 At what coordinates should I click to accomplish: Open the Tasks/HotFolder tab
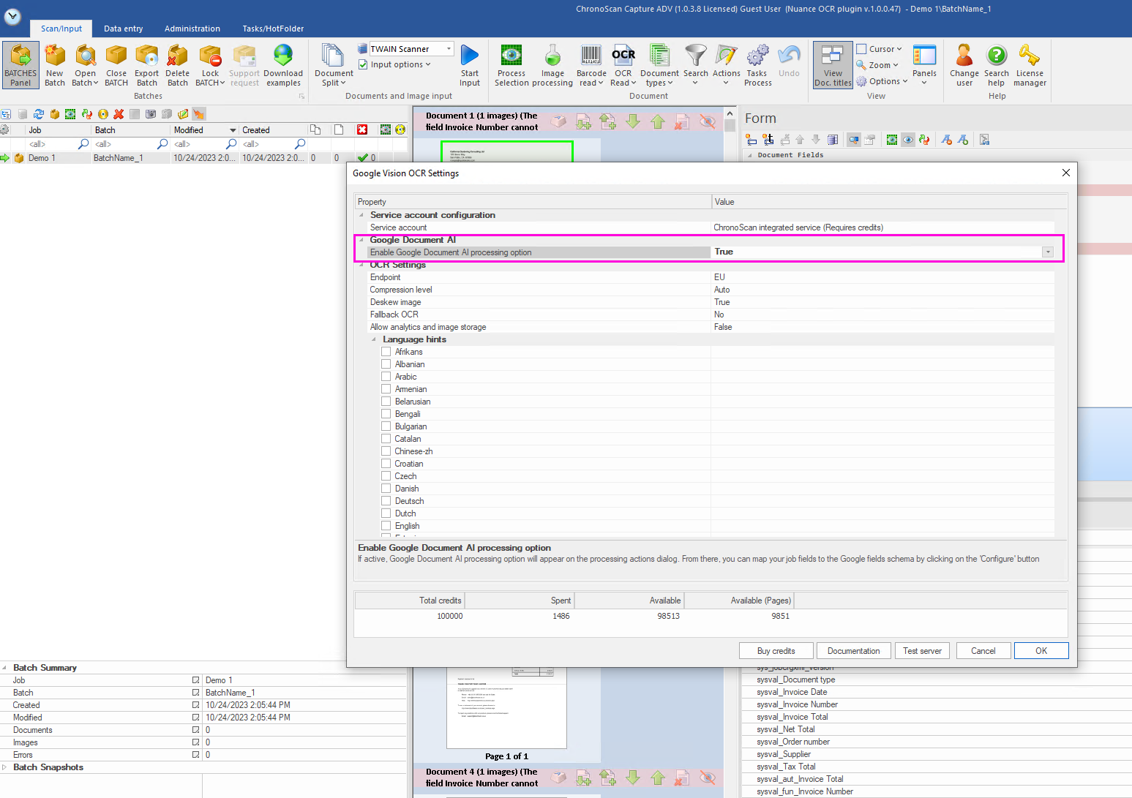click(x=273, y=29)
